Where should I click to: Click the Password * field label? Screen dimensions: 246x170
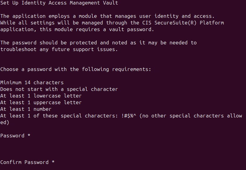click(x=15, y=136)
